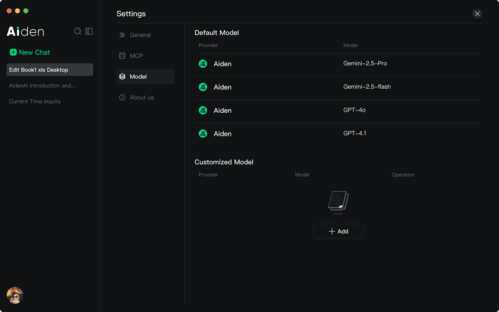Click the Aiden app logo
Image resolution: width=499 pixels, height=312 pixels.
pos(25,31)
